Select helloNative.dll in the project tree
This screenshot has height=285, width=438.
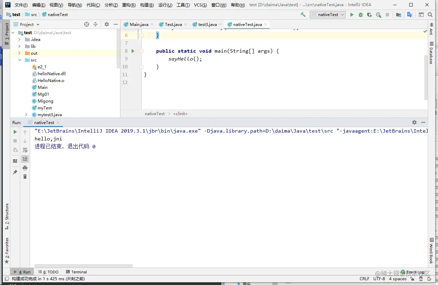click(51, 74)
